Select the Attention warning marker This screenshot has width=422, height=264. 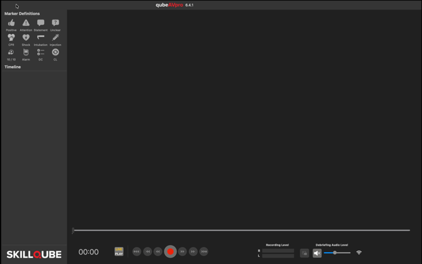pos(26,23)
